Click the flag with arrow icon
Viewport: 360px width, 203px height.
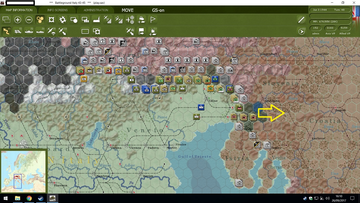click(x=141, y=31)
